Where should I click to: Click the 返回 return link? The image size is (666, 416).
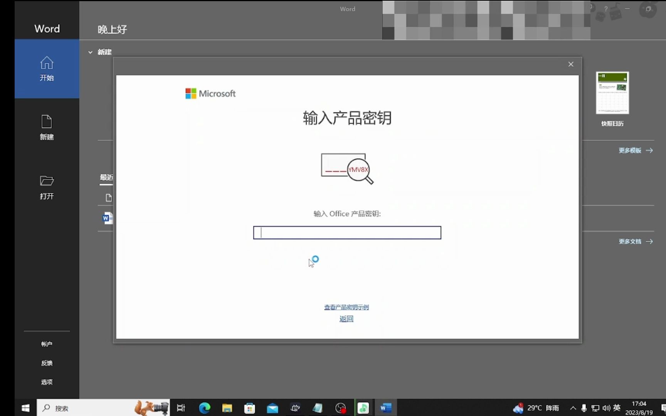tap(346, 319)
